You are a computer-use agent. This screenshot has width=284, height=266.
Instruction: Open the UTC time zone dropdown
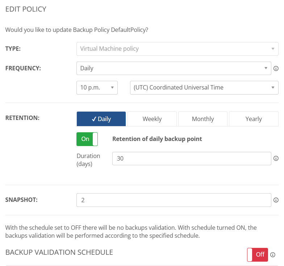point(204,88)
